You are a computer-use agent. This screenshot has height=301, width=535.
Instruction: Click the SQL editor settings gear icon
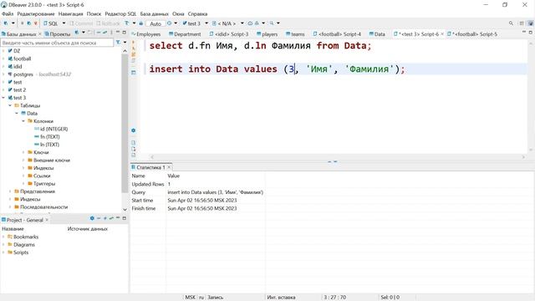pyautogui.click(x=134, y=130)
